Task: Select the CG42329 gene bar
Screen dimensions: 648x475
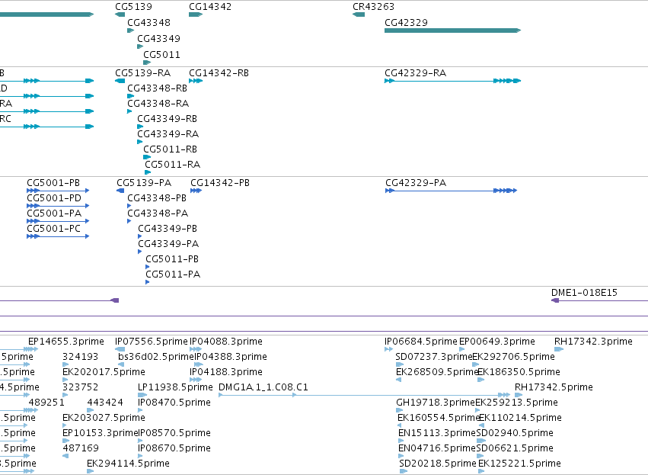Action: (x=452, y=30)
